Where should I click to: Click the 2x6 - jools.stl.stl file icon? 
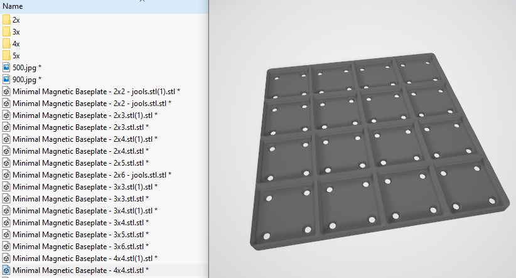tap(6, 174)
